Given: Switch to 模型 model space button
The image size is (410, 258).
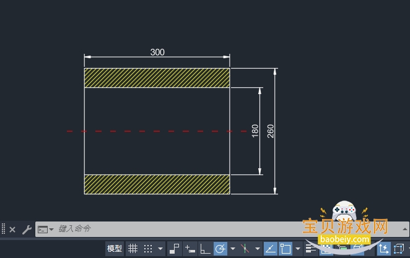Looking at the screenshot, I should pyautogui.click(x=115, y=249).
